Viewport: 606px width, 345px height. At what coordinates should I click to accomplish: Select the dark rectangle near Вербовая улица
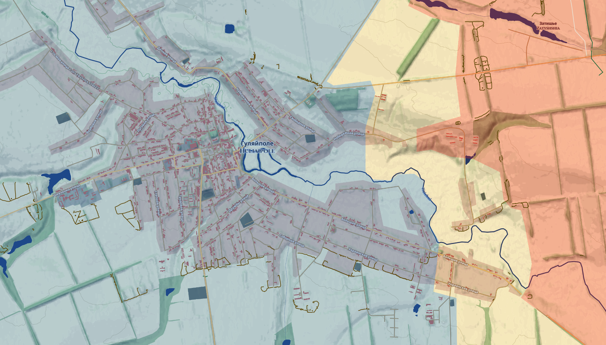coord(63,118)
